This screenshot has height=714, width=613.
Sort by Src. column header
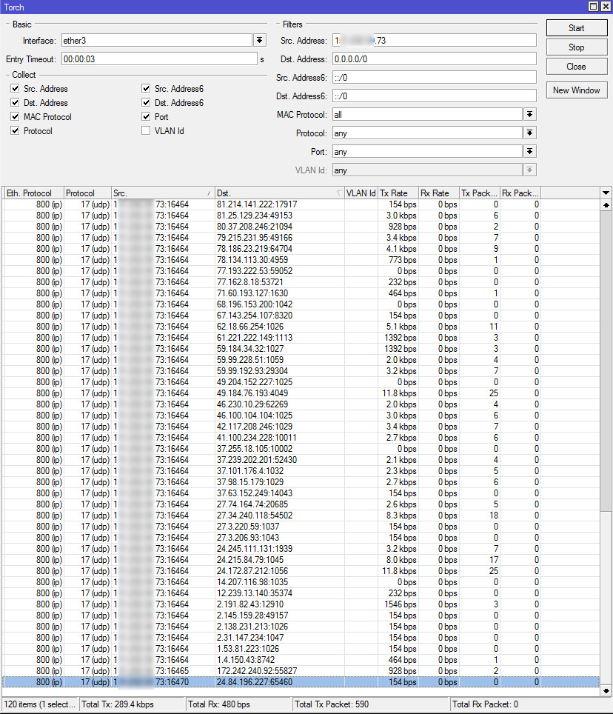coord(163,193)
